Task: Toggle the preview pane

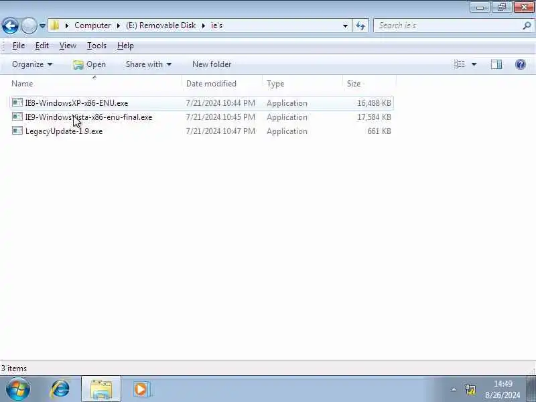Action: 496,64
